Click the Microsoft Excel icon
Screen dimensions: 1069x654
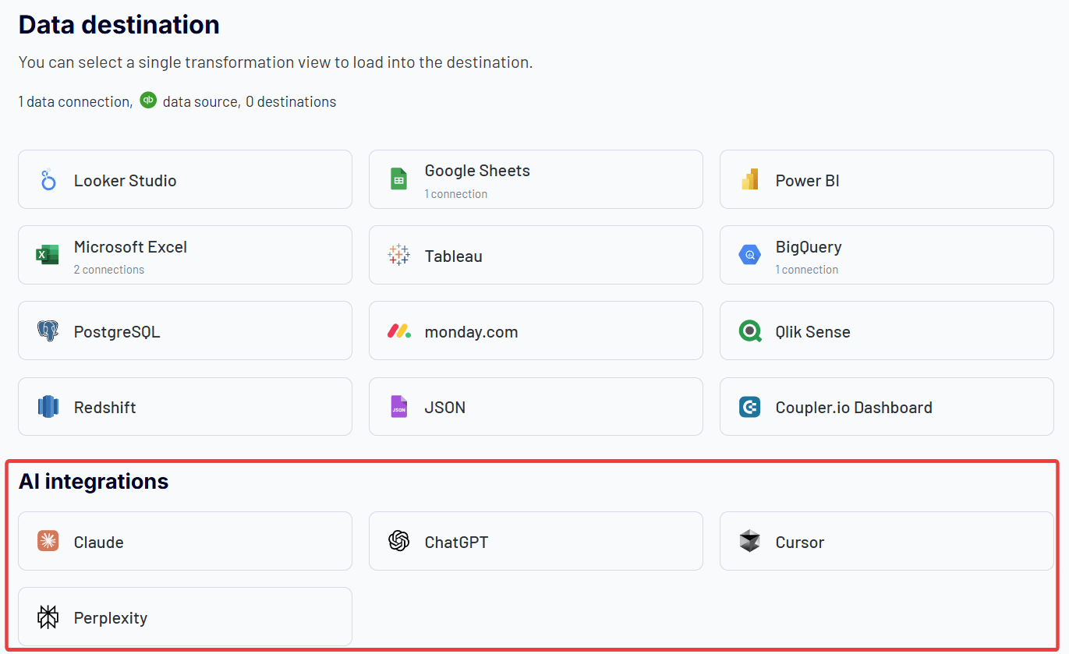(x=48, y=255)
